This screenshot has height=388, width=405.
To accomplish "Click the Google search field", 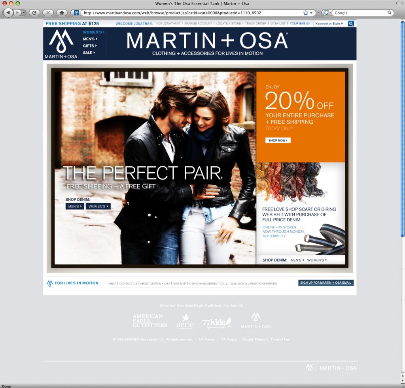I will coord(360,13).
